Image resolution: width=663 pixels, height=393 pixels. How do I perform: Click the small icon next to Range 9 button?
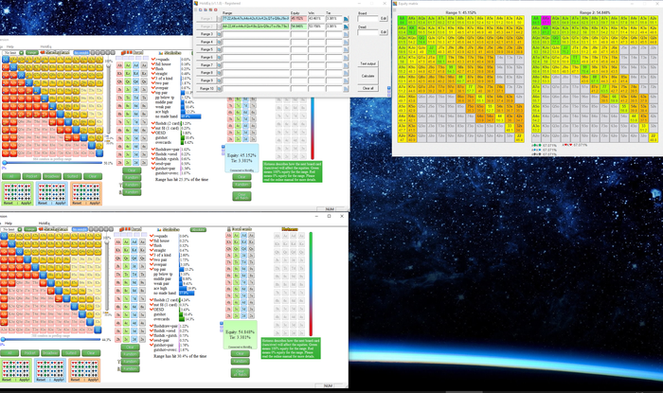[219, 80]
